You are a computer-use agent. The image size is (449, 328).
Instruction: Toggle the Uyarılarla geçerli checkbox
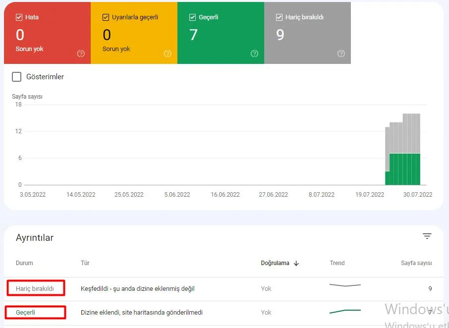tap(106, 17)
